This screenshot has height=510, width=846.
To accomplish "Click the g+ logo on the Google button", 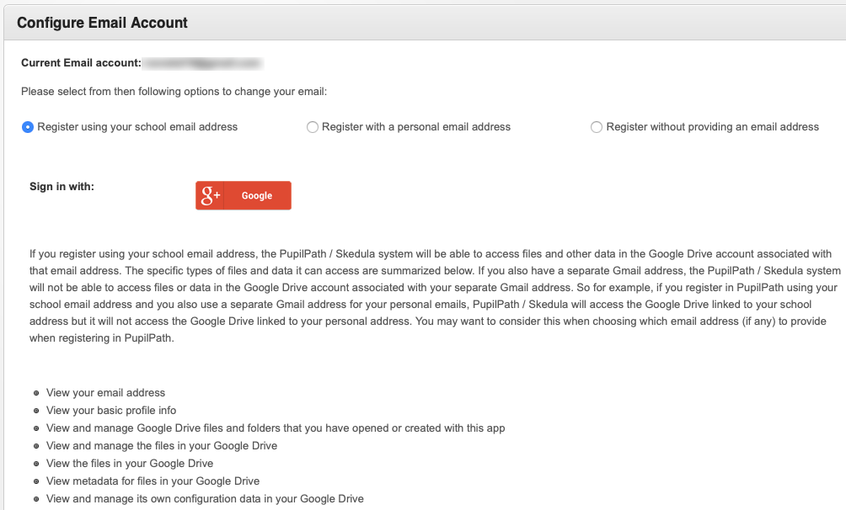I will tap(210, 195).
